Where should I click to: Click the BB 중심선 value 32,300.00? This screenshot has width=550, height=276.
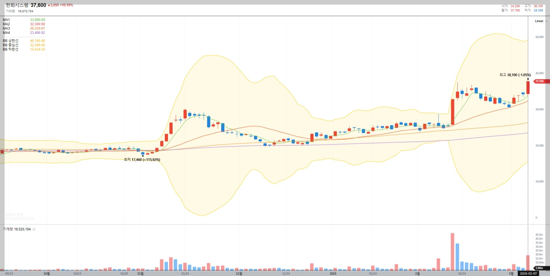(38, 45)
